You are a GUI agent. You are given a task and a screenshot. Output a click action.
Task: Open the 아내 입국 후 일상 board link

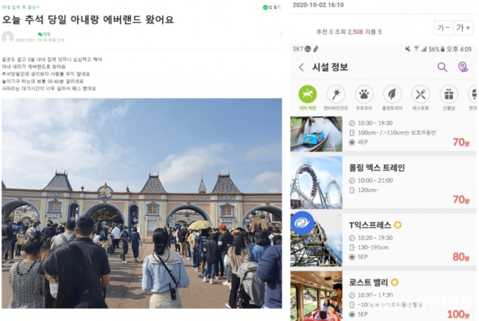click(x=20, y=7)
